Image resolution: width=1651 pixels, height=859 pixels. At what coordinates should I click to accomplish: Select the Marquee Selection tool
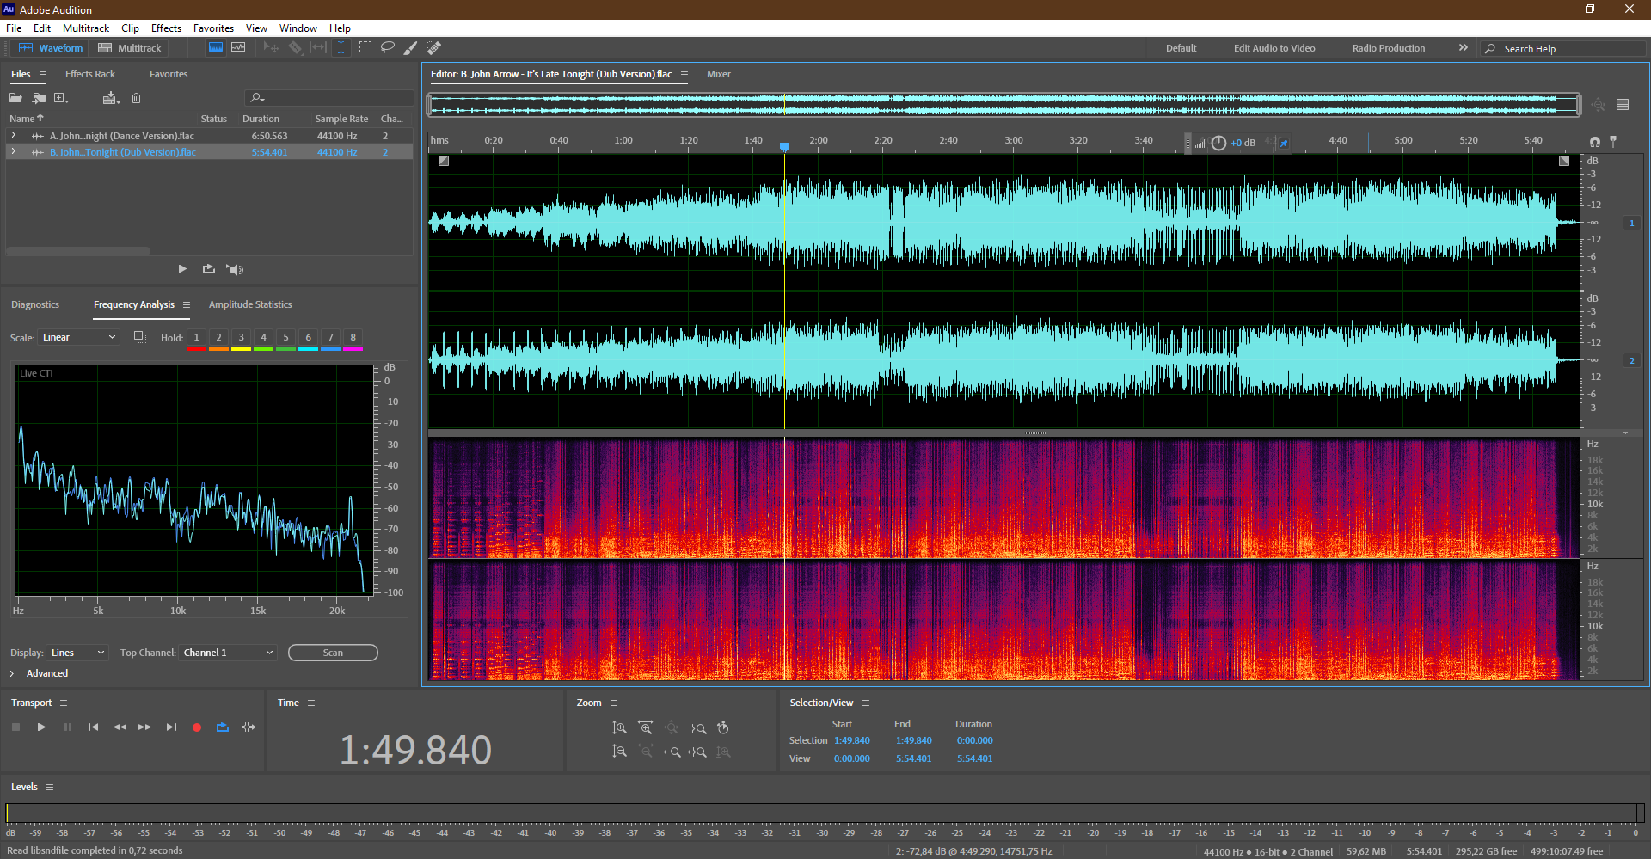click(365, 48)
